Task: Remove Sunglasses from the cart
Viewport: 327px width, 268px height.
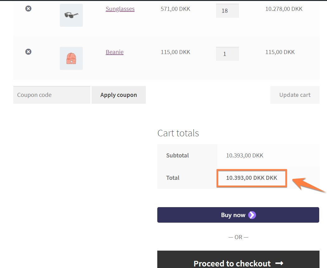Action: (x=28, y=8)
